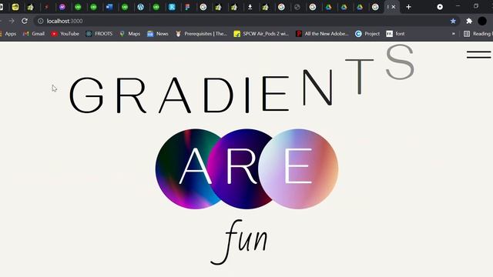Open the Extensions puzzle menu

tap(469, 21)
